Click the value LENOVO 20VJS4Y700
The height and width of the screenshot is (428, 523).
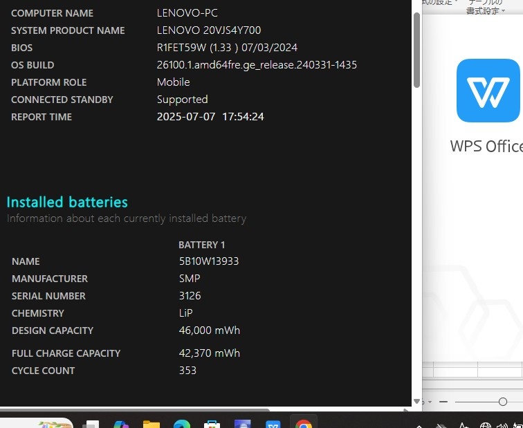click(x=209, y=30)
